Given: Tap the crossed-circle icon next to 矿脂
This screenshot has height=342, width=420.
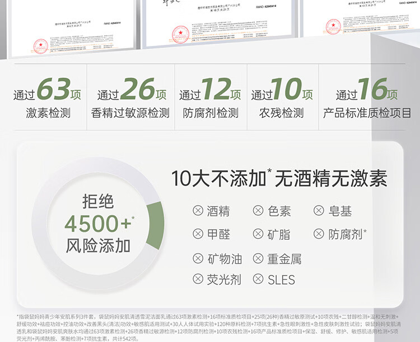Looking at the screenshot, I should (x=258, y=234).
